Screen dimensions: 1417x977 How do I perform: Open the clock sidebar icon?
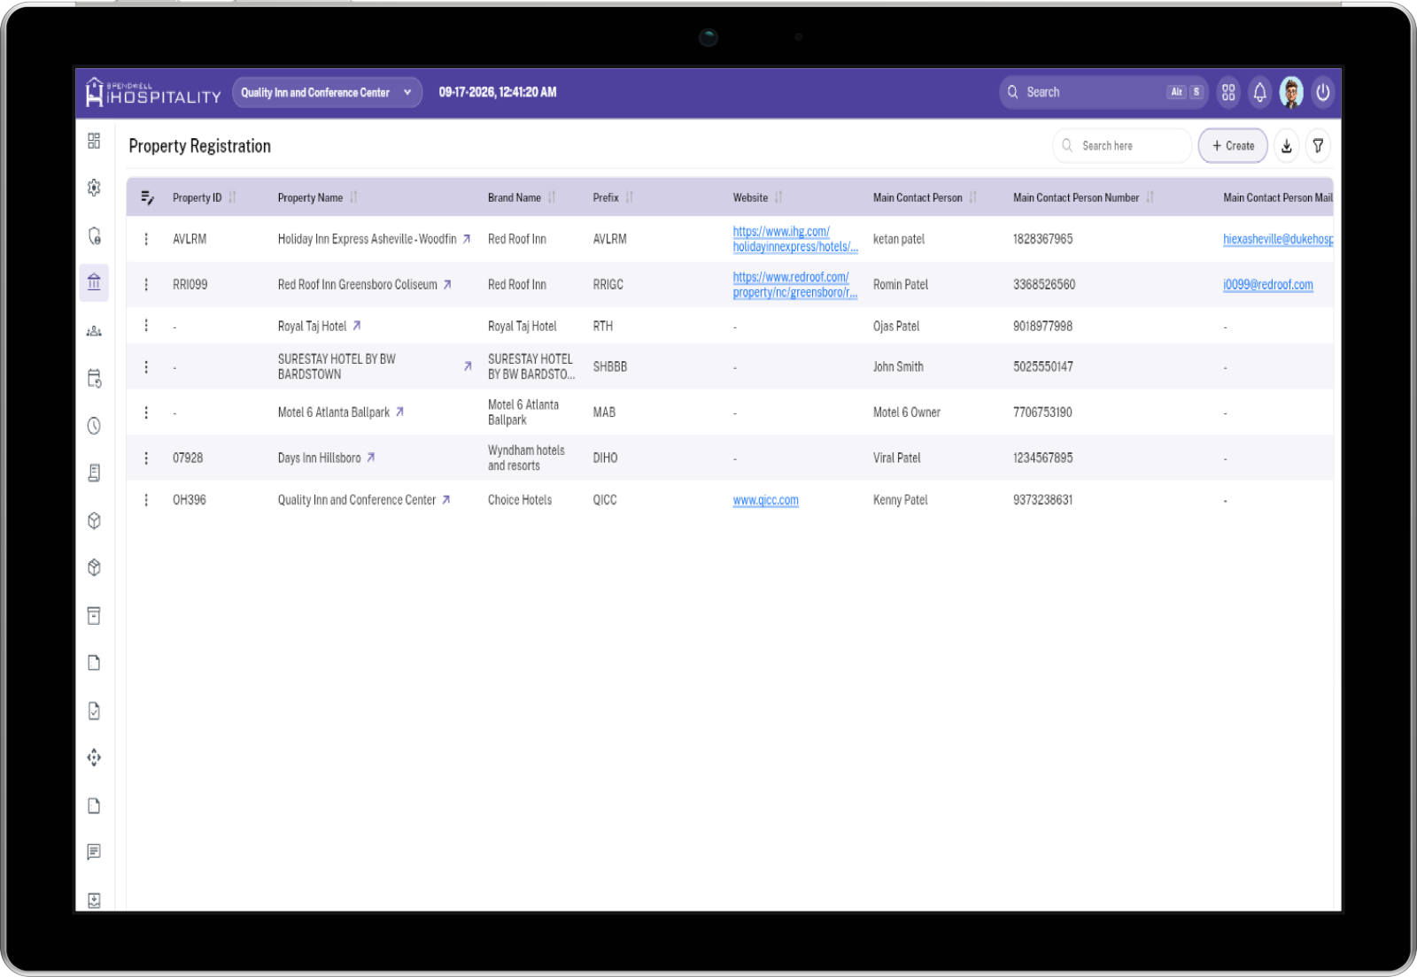(94, 426)
